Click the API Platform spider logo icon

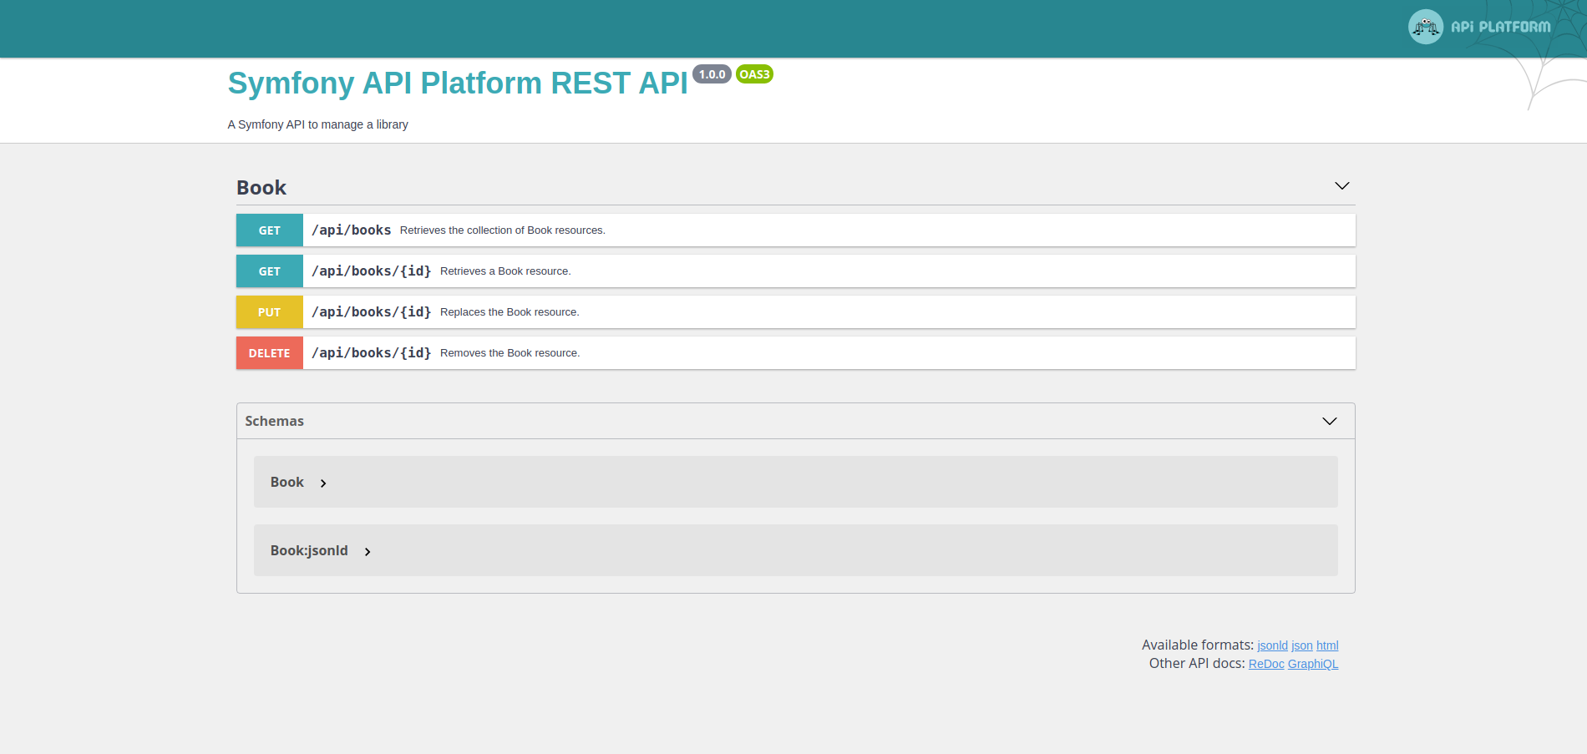pyautogui.click(x=1425, y=27)
